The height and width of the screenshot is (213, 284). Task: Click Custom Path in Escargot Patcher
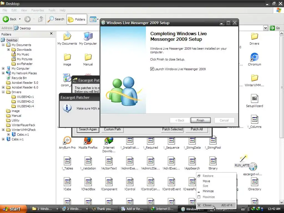[x=112, y=129]
